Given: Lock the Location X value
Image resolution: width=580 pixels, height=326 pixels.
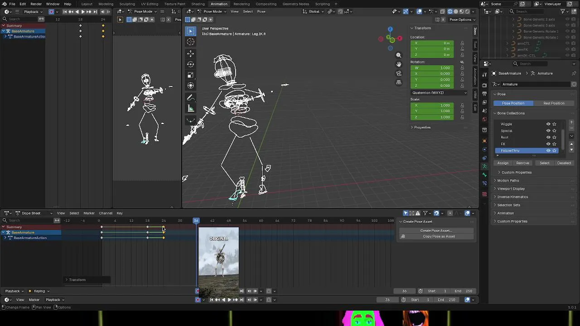Looking at the screenshot, I should pyautogui.click(x=462, y=43).
